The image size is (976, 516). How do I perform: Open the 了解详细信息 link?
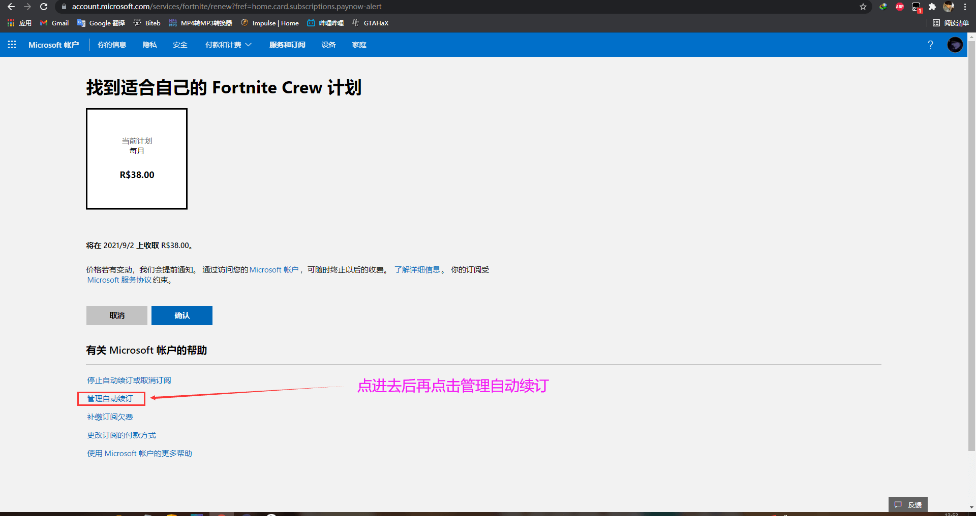pyautogui.click(x=417, y=270)
